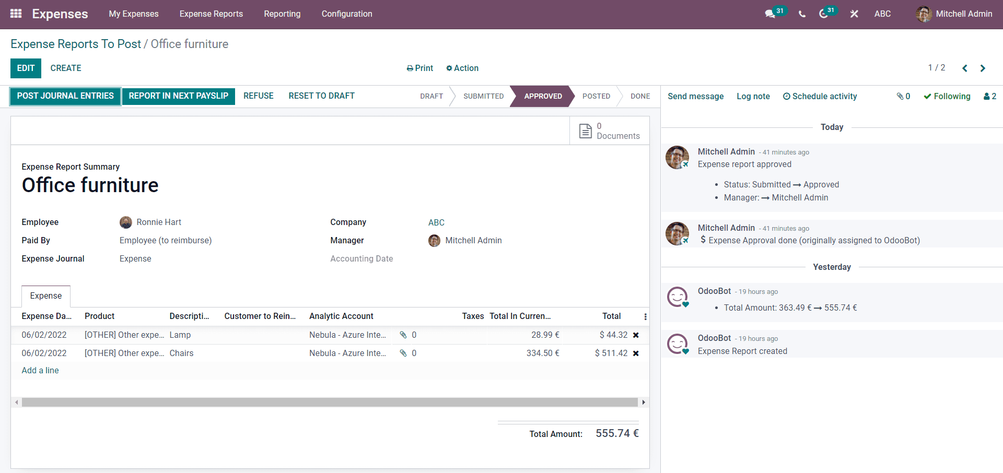Screen dimensions: 1003x473
Task: Click the Lamp description cell
Action: [x=180, y=335]
